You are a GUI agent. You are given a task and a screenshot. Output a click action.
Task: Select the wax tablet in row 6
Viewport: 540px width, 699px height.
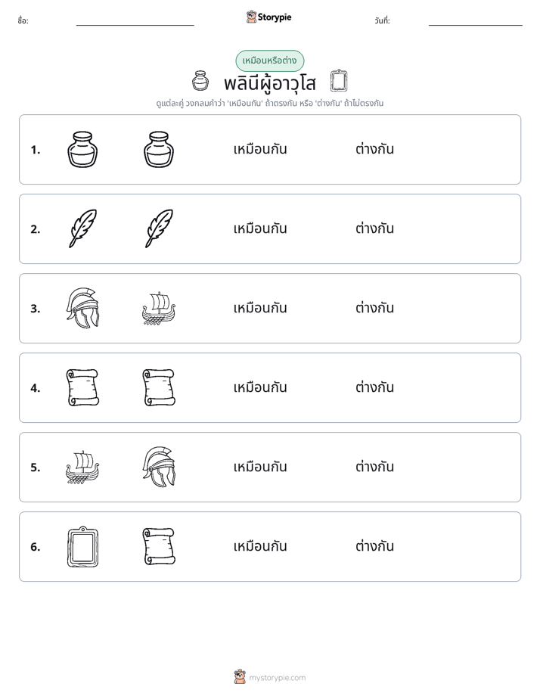[x=82, y=546]
